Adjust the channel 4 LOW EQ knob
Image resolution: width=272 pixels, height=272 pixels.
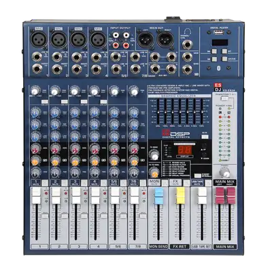coord(95,137)
